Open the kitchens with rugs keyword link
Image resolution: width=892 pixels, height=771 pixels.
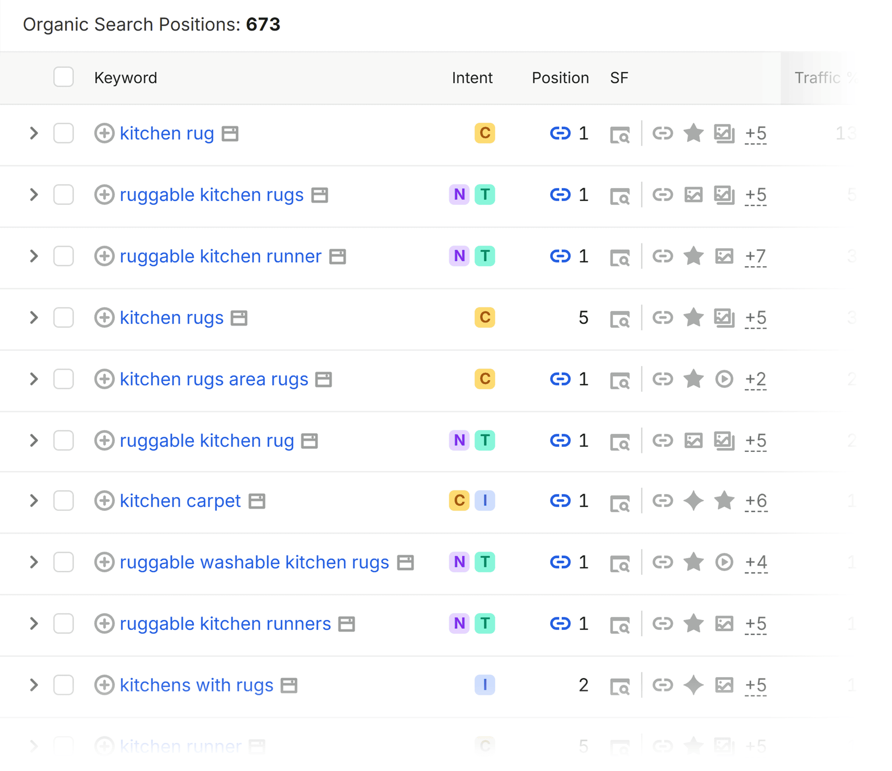point(197,685)
